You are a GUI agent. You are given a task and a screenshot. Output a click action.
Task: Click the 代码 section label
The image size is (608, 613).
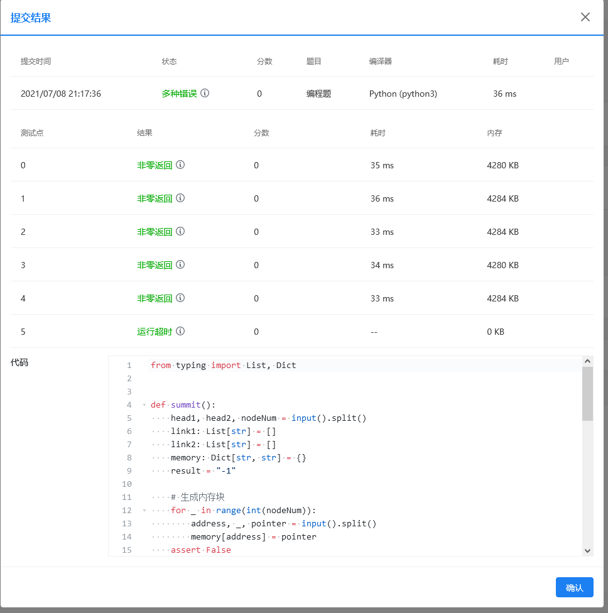click(19, 362)
